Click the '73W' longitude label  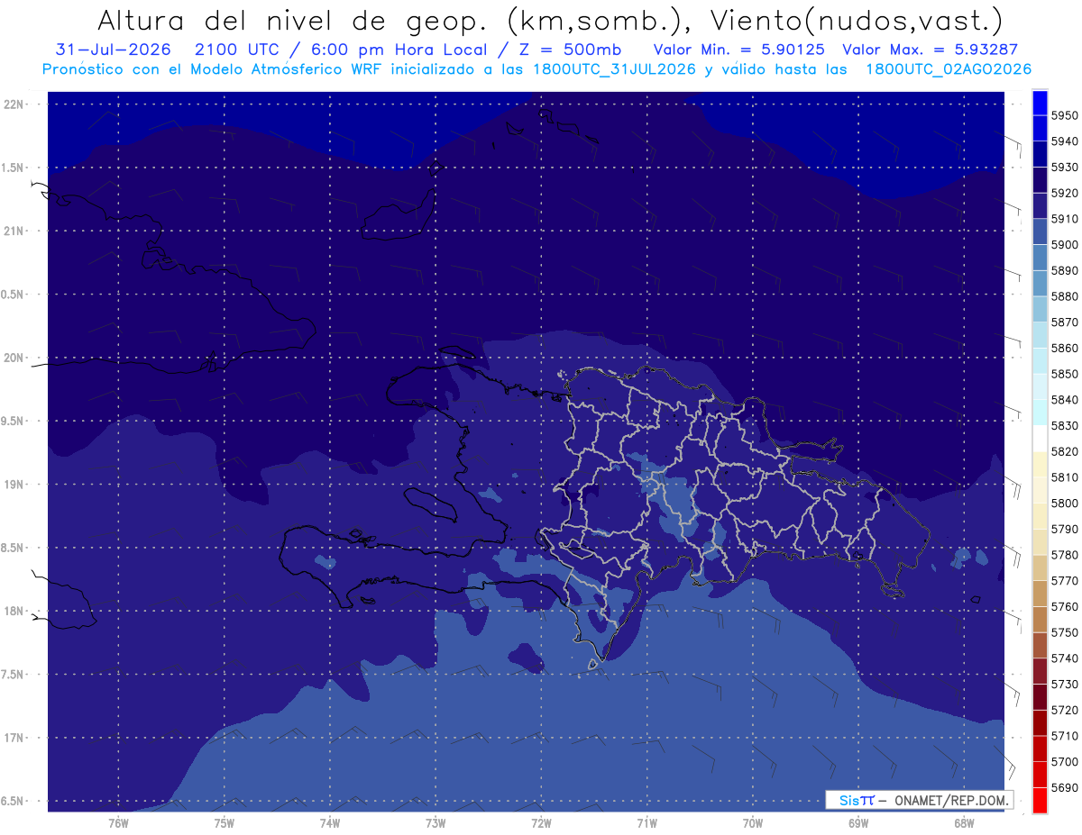point(436,823)
